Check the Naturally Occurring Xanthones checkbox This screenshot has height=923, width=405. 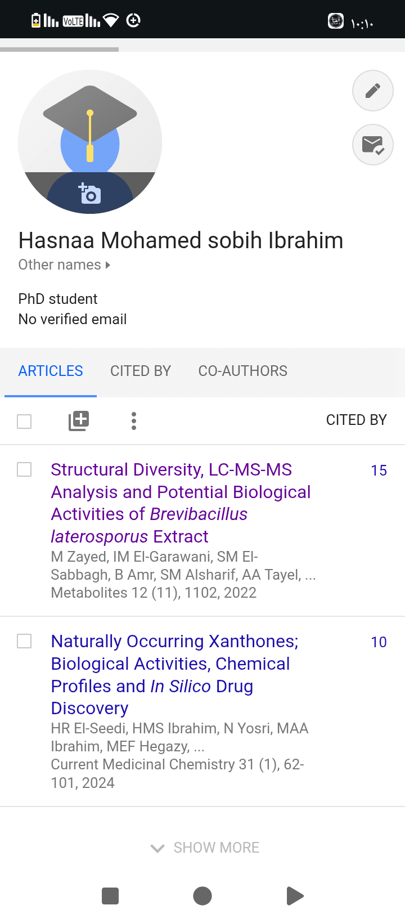(x=24, y=641)
